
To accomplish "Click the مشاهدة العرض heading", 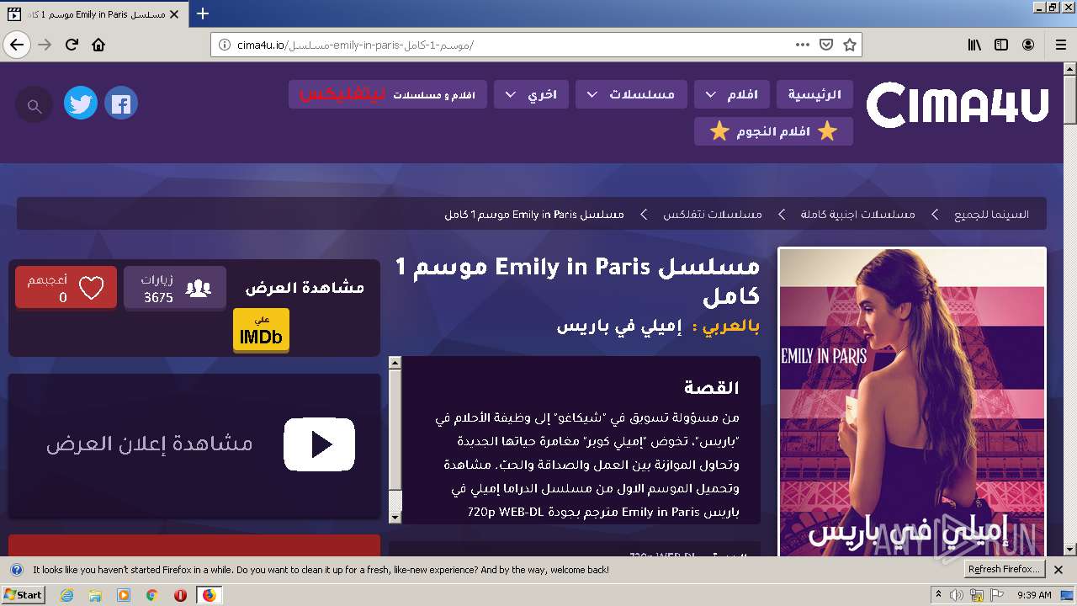I will (x=305, y=288).
